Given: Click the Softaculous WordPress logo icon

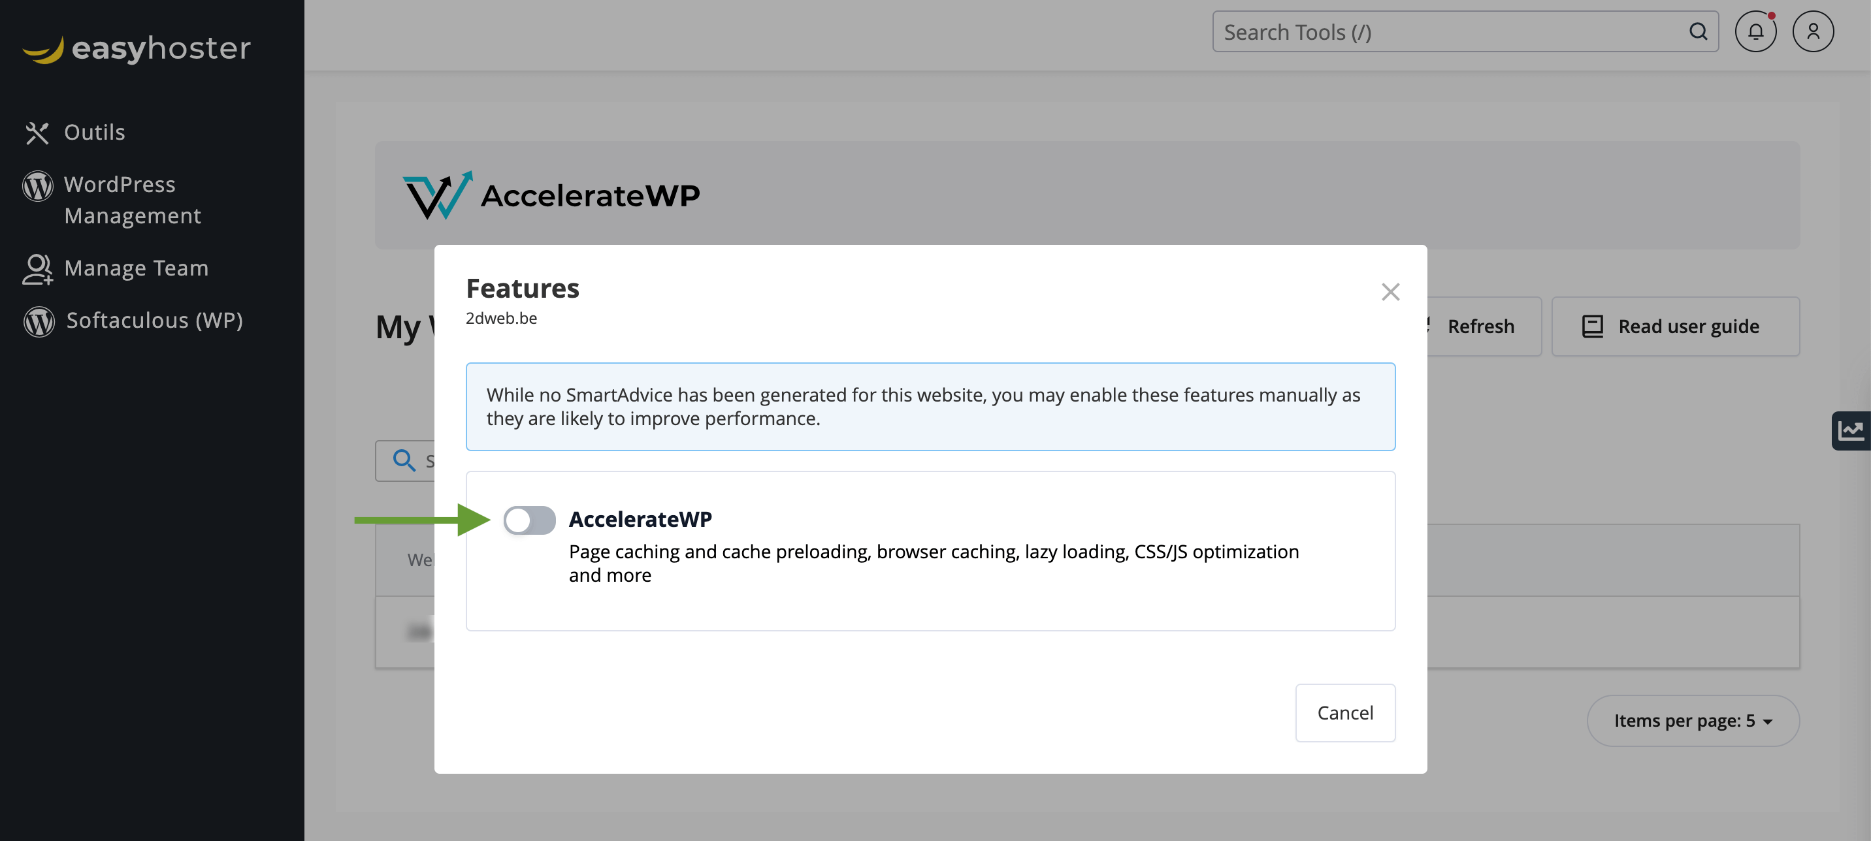Looking at the screenshot, I should tap(39, 321).
